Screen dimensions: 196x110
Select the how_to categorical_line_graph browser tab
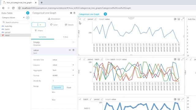click(x=20, y=2)
